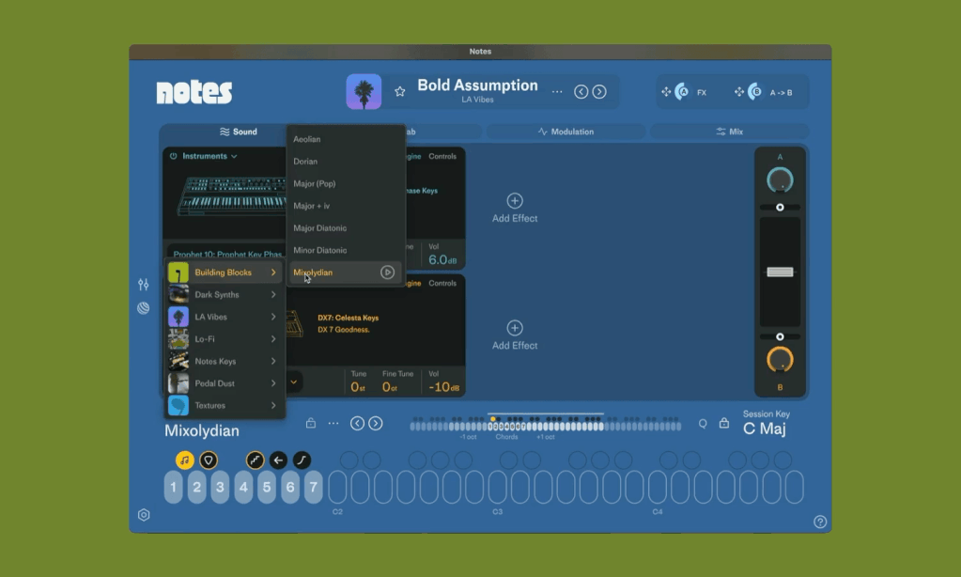Click the guitar pick strum icon
The height and width of the screenshot is (577, 961).
point(209,460)
